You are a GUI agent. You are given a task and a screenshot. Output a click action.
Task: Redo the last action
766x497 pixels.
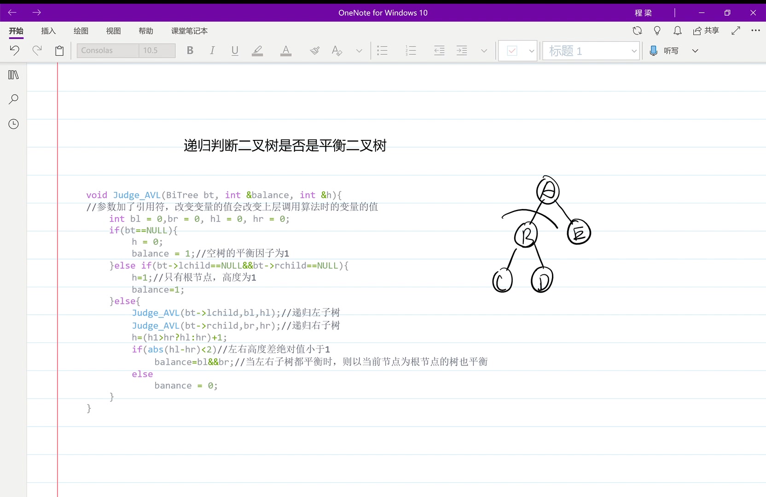[37, 51]
